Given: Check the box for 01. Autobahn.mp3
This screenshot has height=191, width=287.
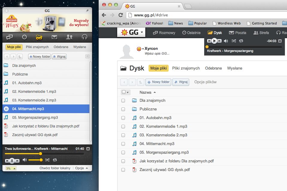Looking at the screenshot, I should click(x=123, y=118).
